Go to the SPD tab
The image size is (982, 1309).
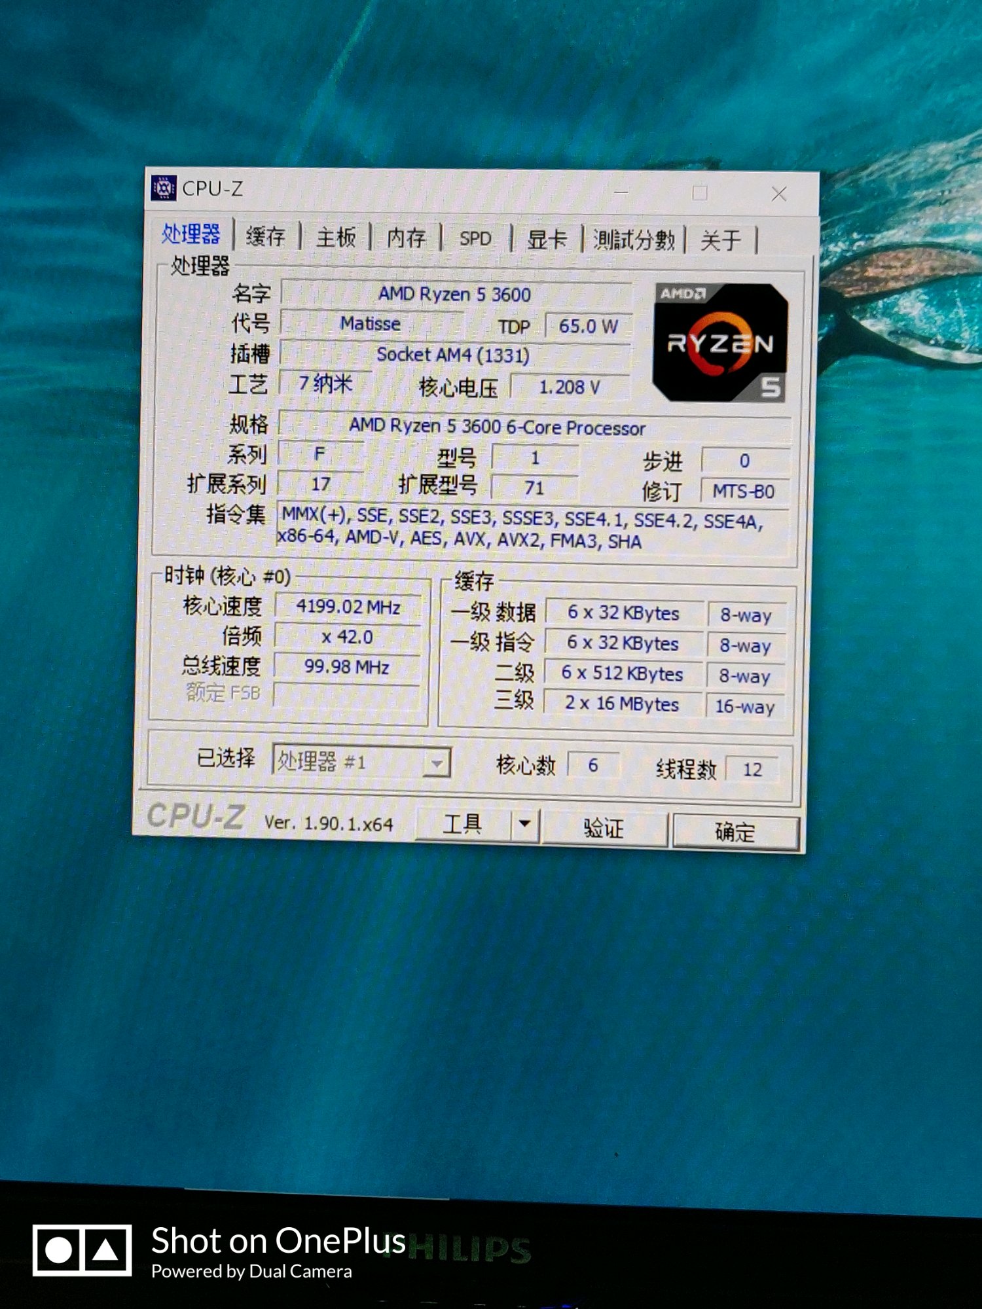(475, 239)
